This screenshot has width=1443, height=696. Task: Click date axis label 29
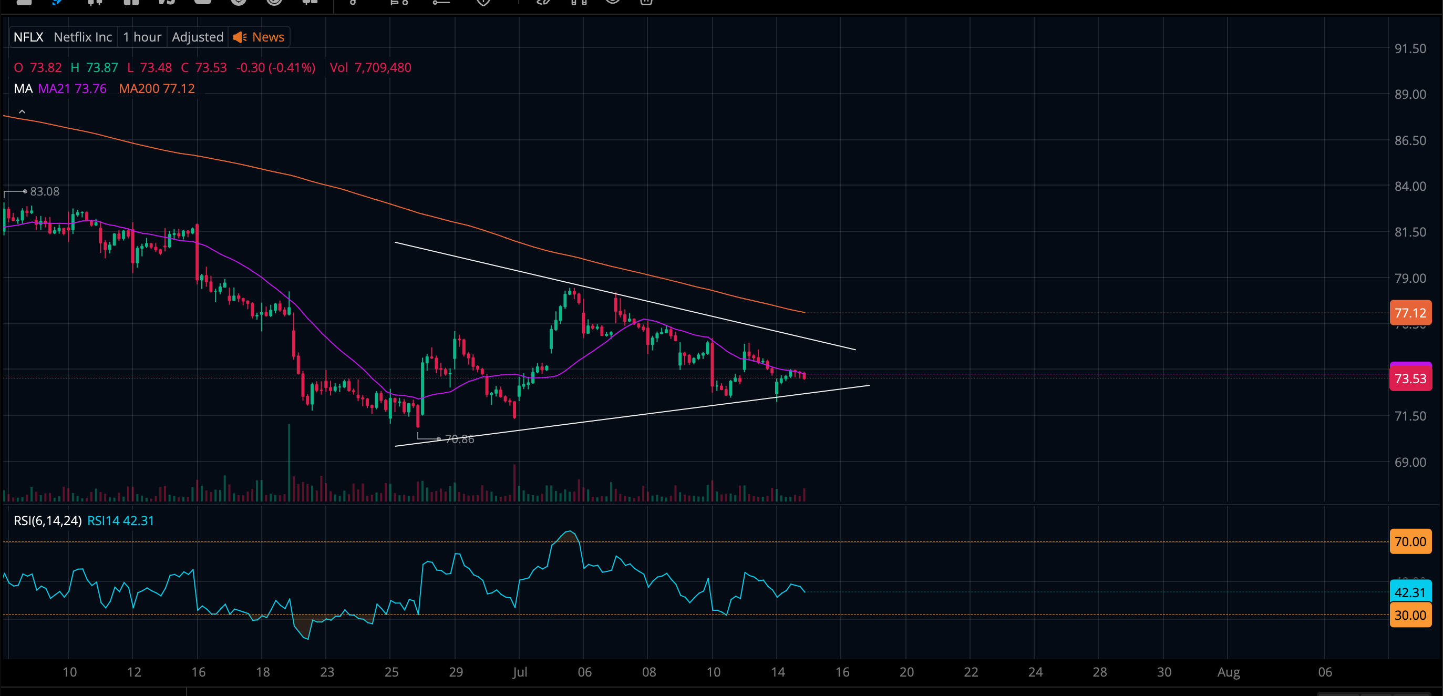[x=456, y=672]
